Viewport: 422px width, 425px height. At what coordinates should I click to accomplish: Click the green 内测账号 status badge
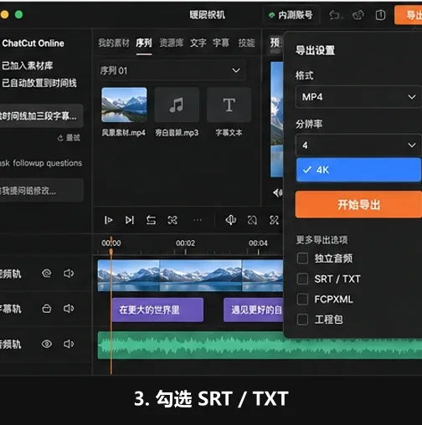(x=291, y=15)
